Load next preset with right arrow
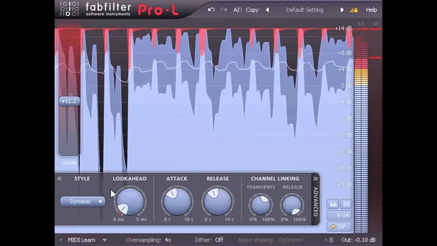Screen dimensions: 437x246 click(342, 10)
